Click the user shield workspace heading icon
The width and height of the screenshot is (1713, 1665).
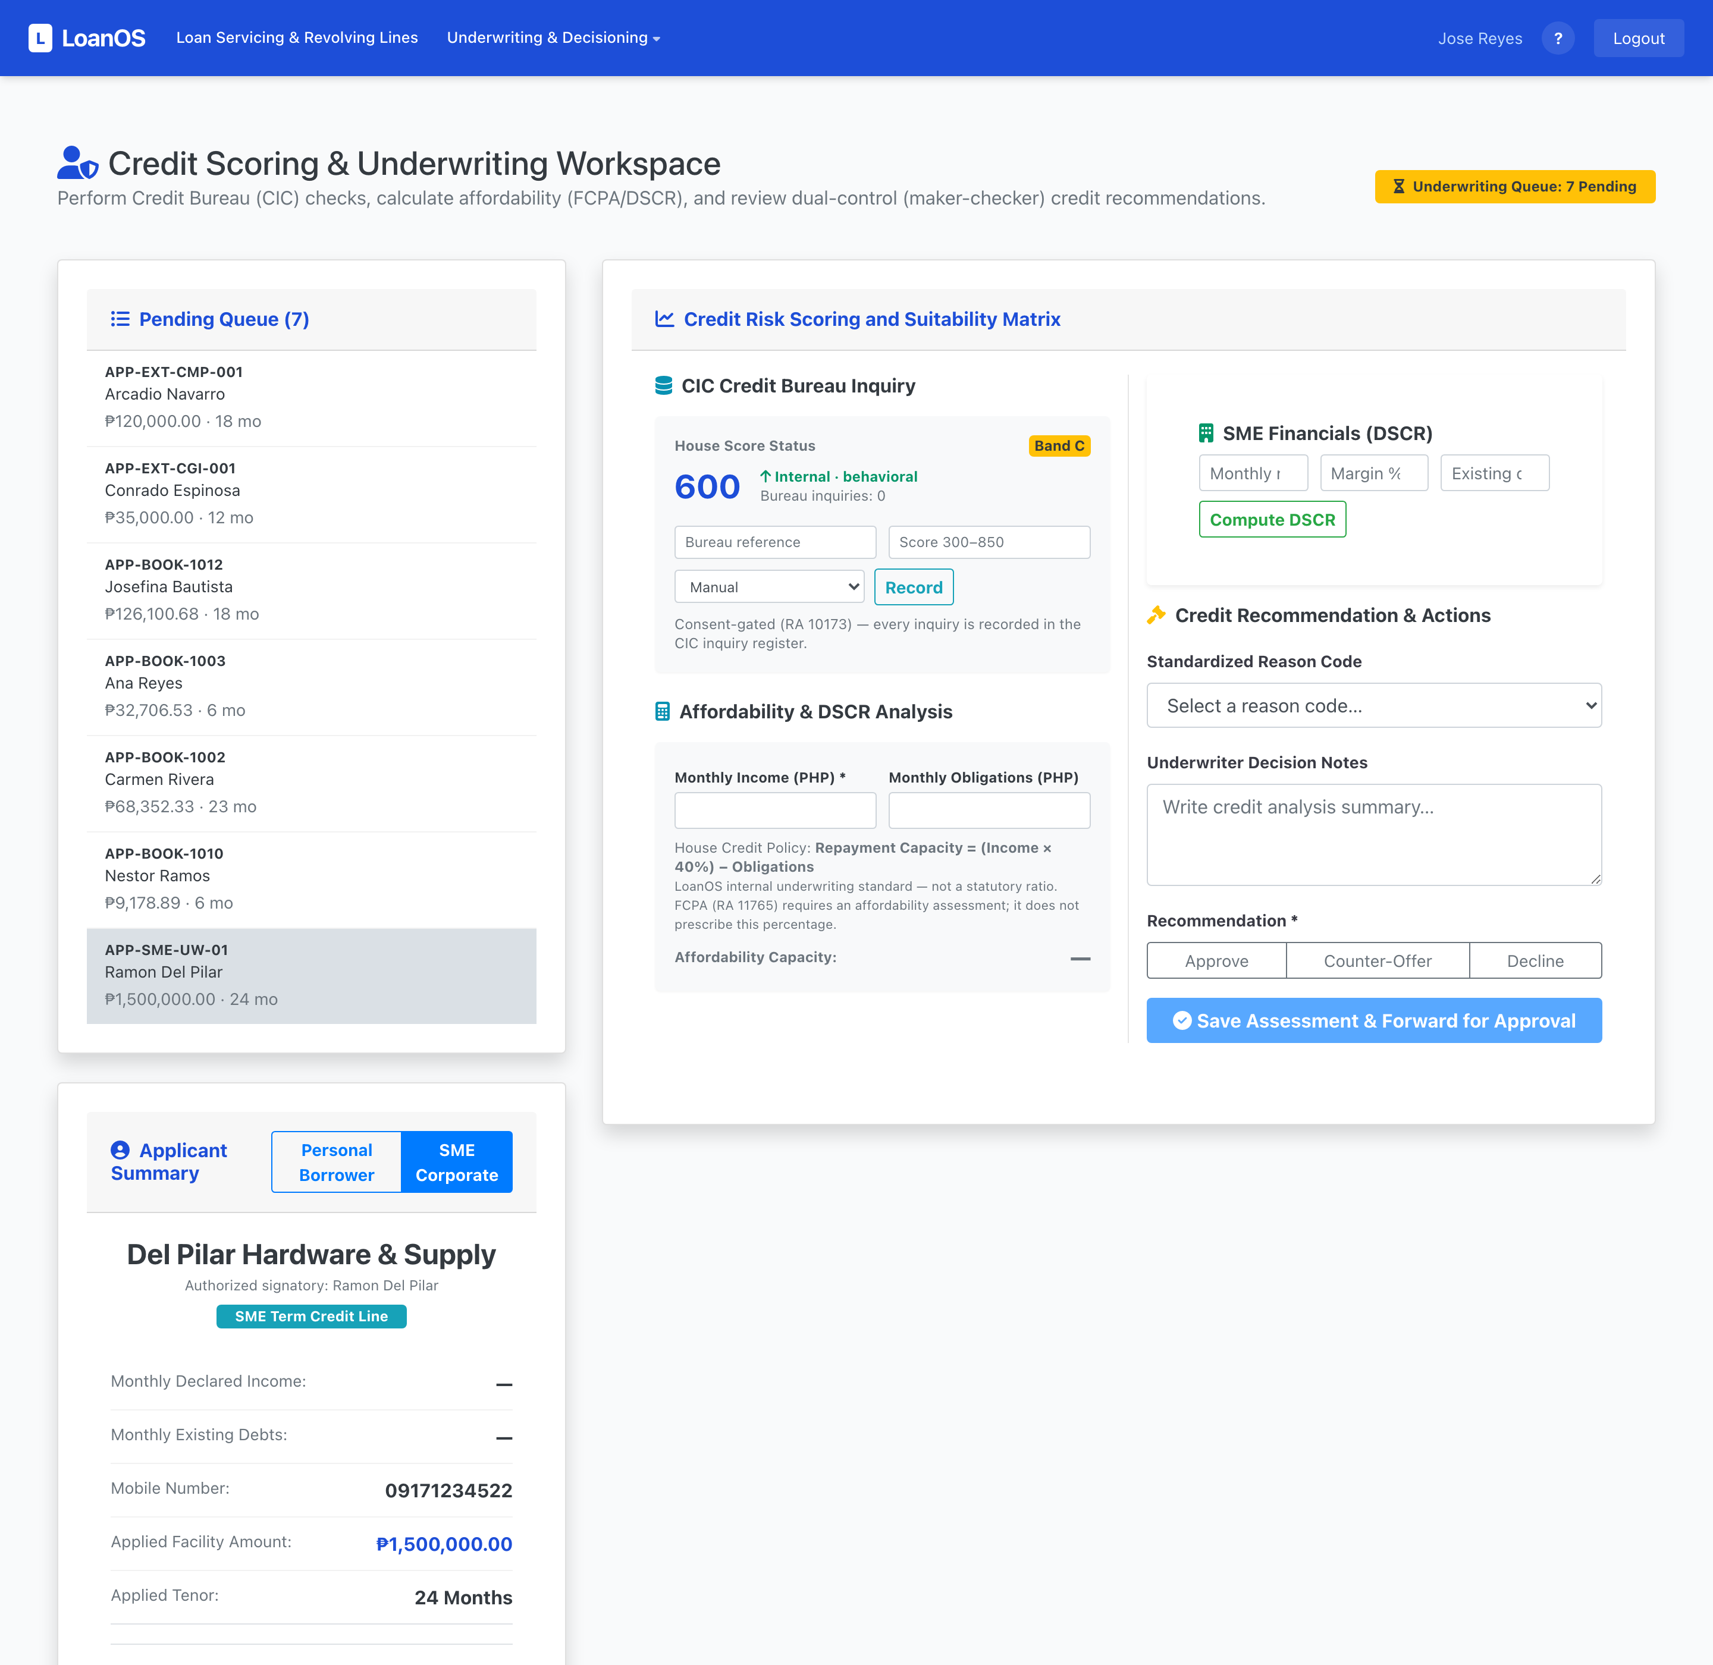[x=78, y=163]
